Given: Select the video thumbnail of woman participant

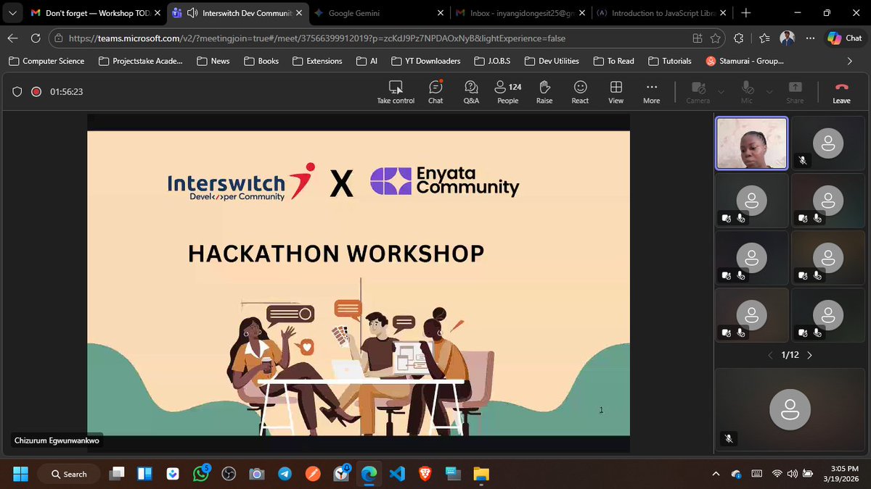Looking at the screenshot, I should [x=751, y=143].
